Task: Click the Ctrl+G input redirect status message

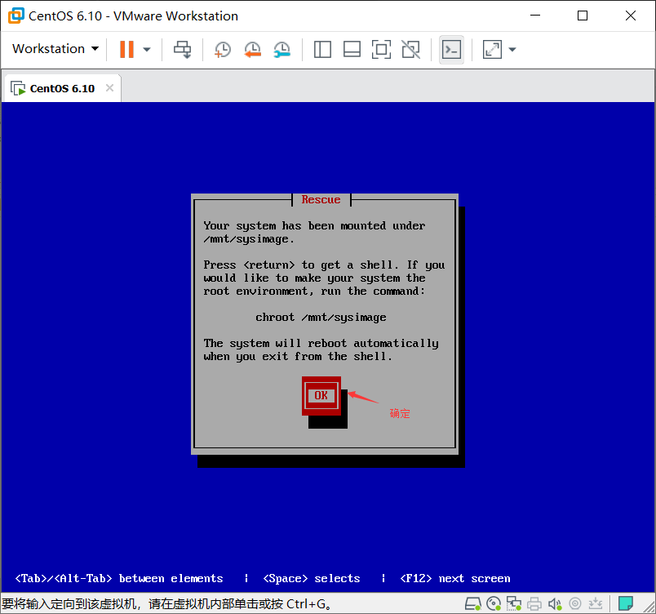Action: pos(167,604)
